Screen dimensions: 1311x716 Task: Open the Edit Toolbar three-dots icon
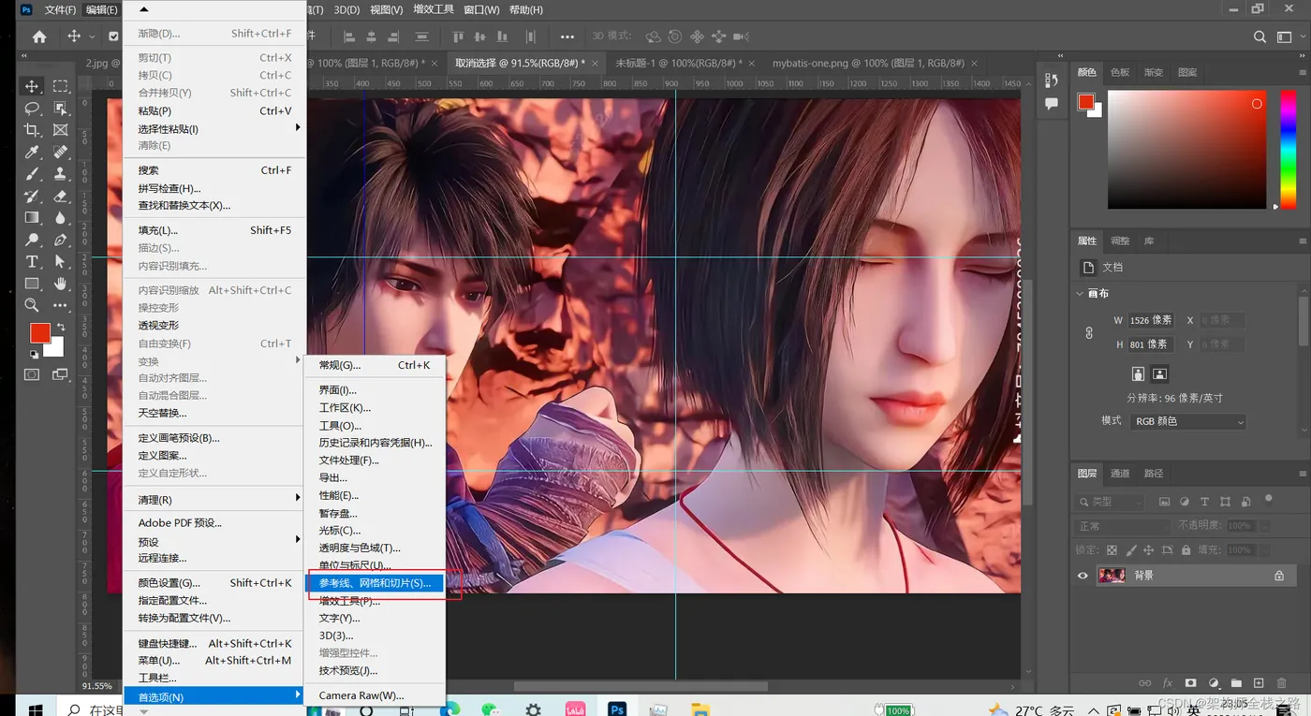point(61,305)
